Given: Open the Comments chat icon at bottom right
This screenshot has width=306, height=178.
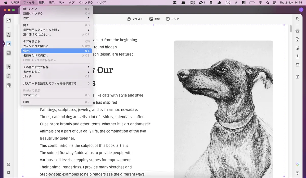Looking at the screenshot, I should 297,173.
